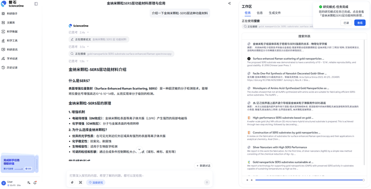This screenshot has width=371, height=189.
Task: Toggle 深度研究 deep research mode
Action: pyautogui.click(x=96, y=182)
